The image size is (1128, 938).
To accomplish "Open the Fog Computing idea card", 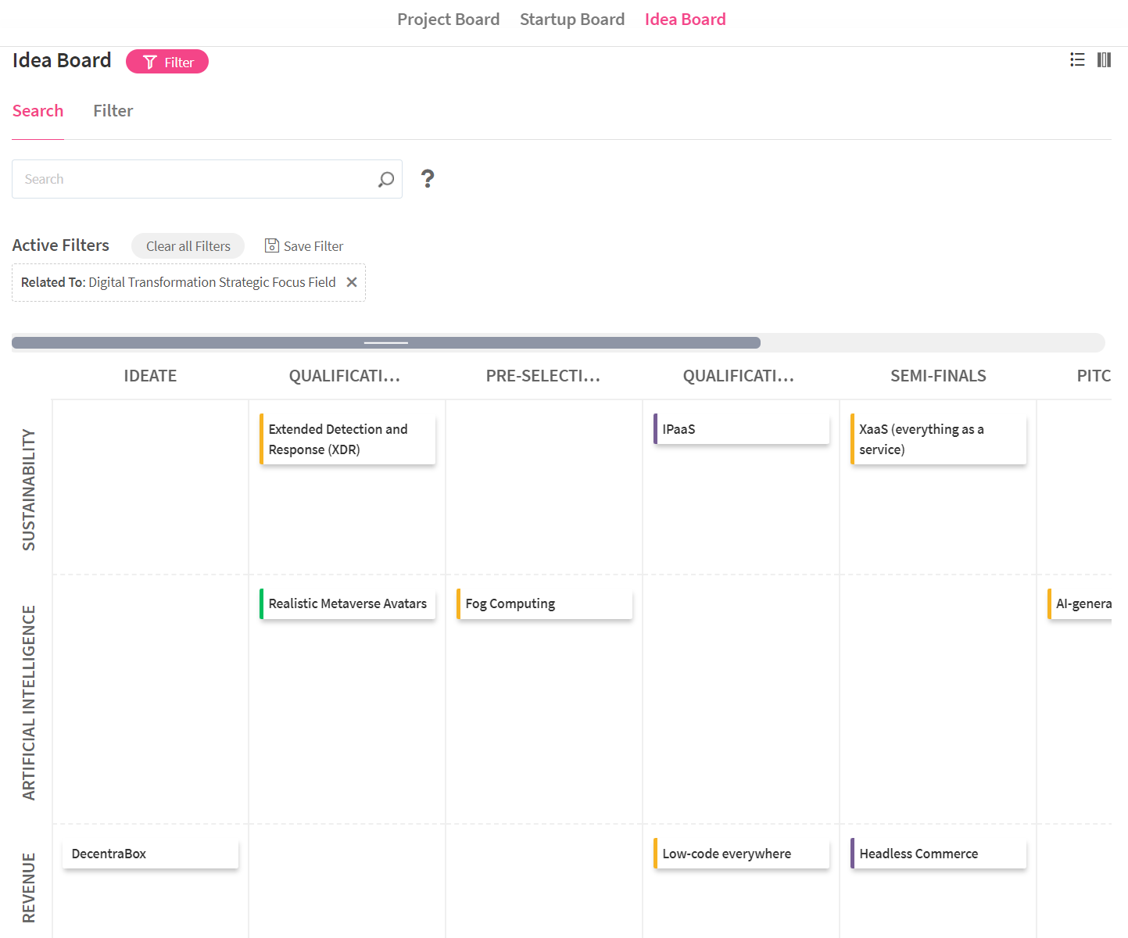I will pos(544,604).
